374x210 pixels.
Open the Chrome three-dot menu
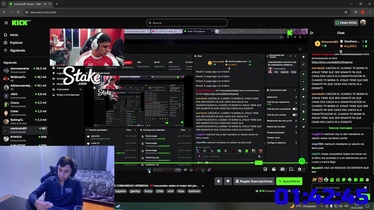coord(370,12)
